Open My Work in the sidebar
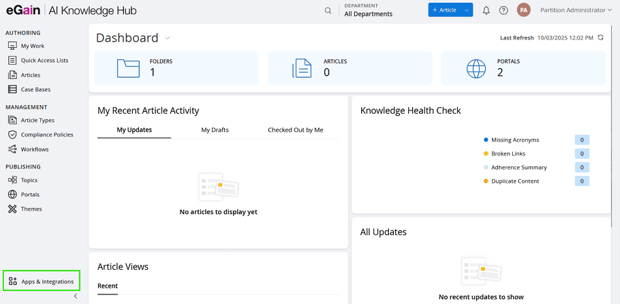The width and height of the screenshot is (620, 304). pos(32,46)
